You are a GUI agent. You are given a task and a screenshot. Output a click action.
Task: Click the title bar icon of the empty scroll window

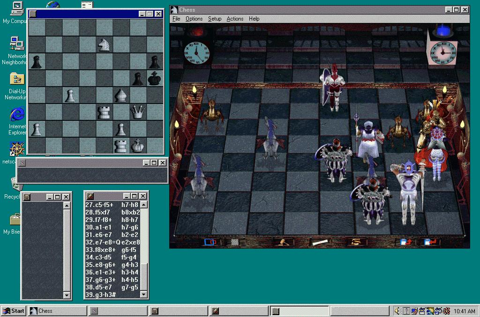click(27, 197)
